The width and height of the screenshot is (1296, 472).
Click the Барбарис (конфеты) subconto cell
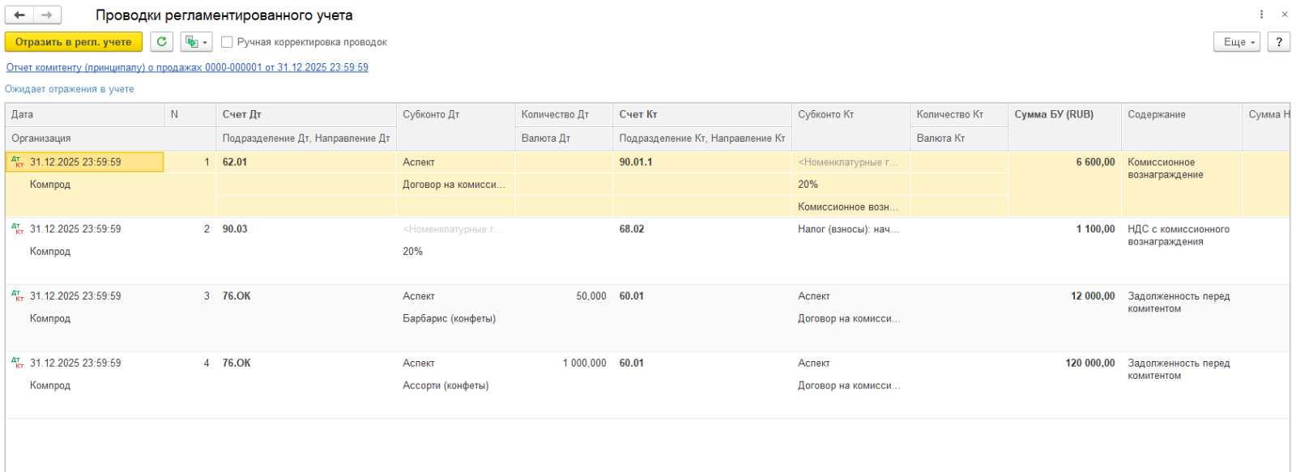point(450,319)
